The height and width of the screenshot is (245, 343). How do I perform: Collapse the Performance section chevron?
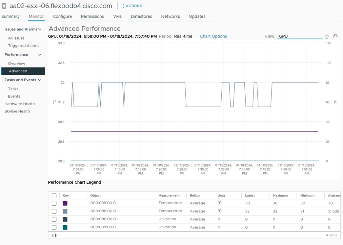[x=40, y=55]
